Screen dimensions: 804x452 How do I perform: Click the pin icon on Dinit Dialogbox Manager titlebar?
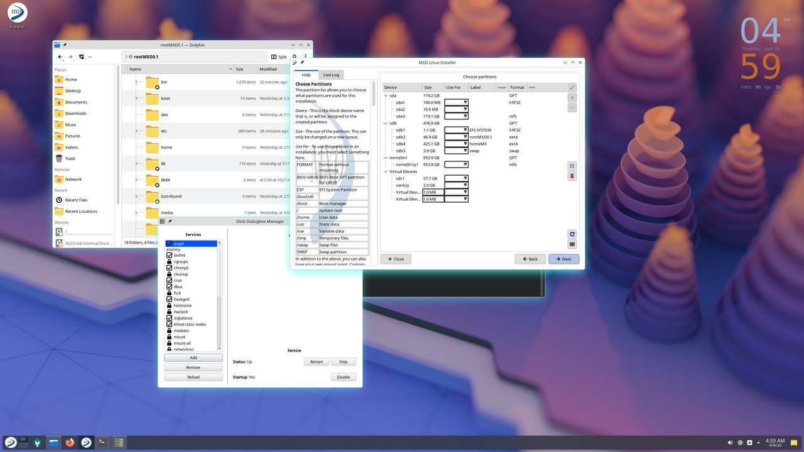point(169,221)
